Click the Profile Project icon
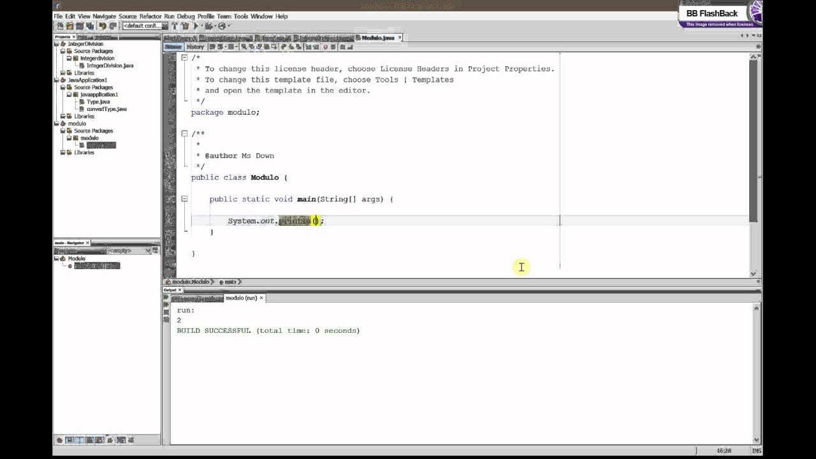 tap(222, 26)
